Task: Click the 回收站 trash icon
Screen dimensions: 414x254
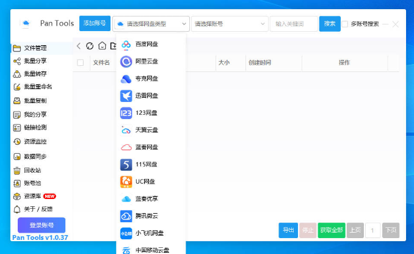Action: [17, 170]
